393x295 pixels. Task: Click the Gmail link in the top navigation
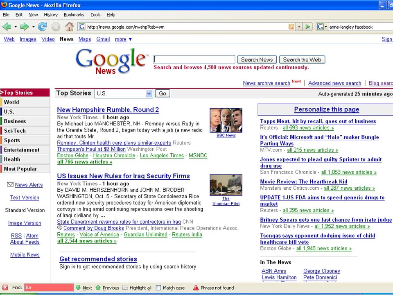(103, 39)
